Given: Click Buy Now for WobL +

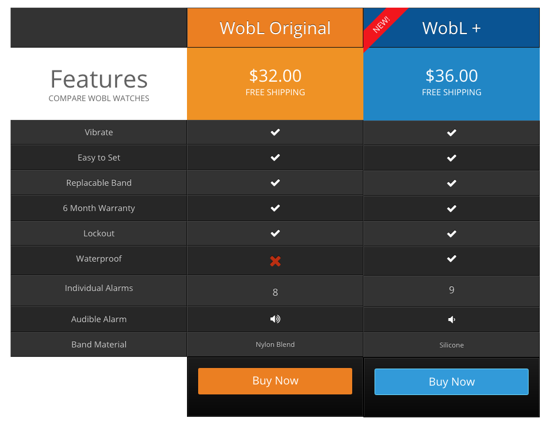Looking at the screenshot, I should (x=451, y=382).
